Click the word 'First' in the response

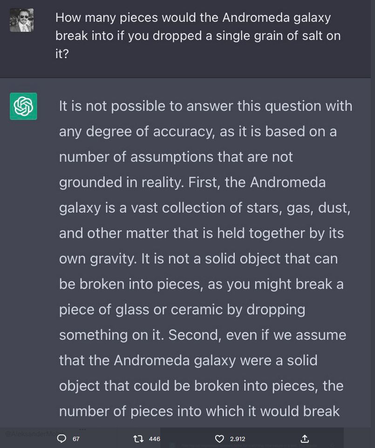[x=204, y=182]
